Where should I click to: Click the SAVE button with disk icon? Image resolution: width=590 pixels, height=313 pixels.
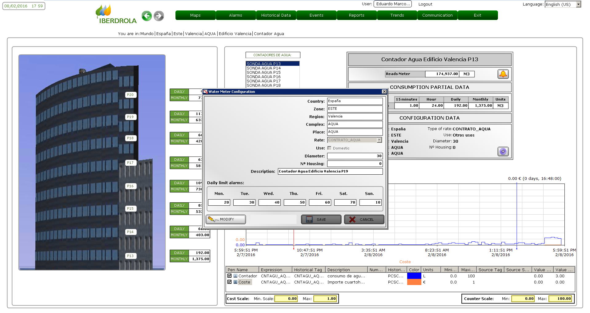(x=321, y=220)
